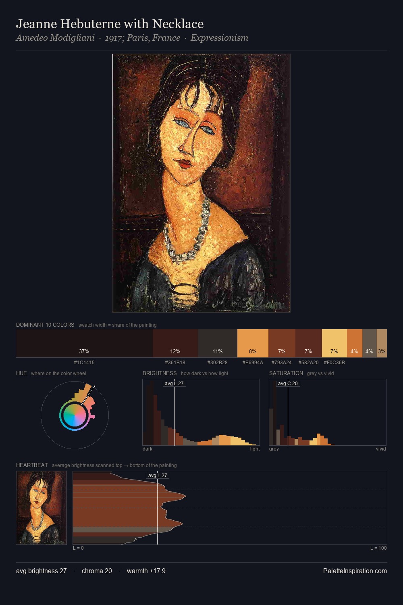Click the hex code #582A20
This screenshot has height=605, width=403.
pos(308,363)
